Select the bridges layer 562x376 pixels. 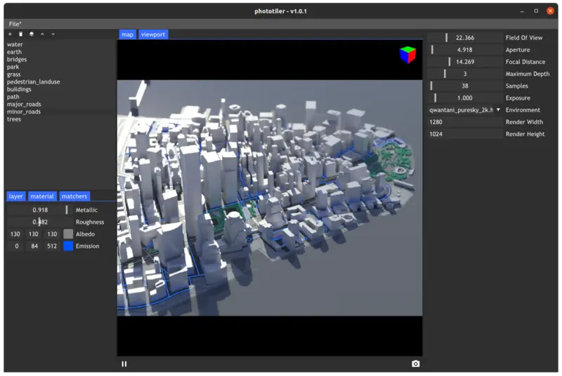pos(17,60)
